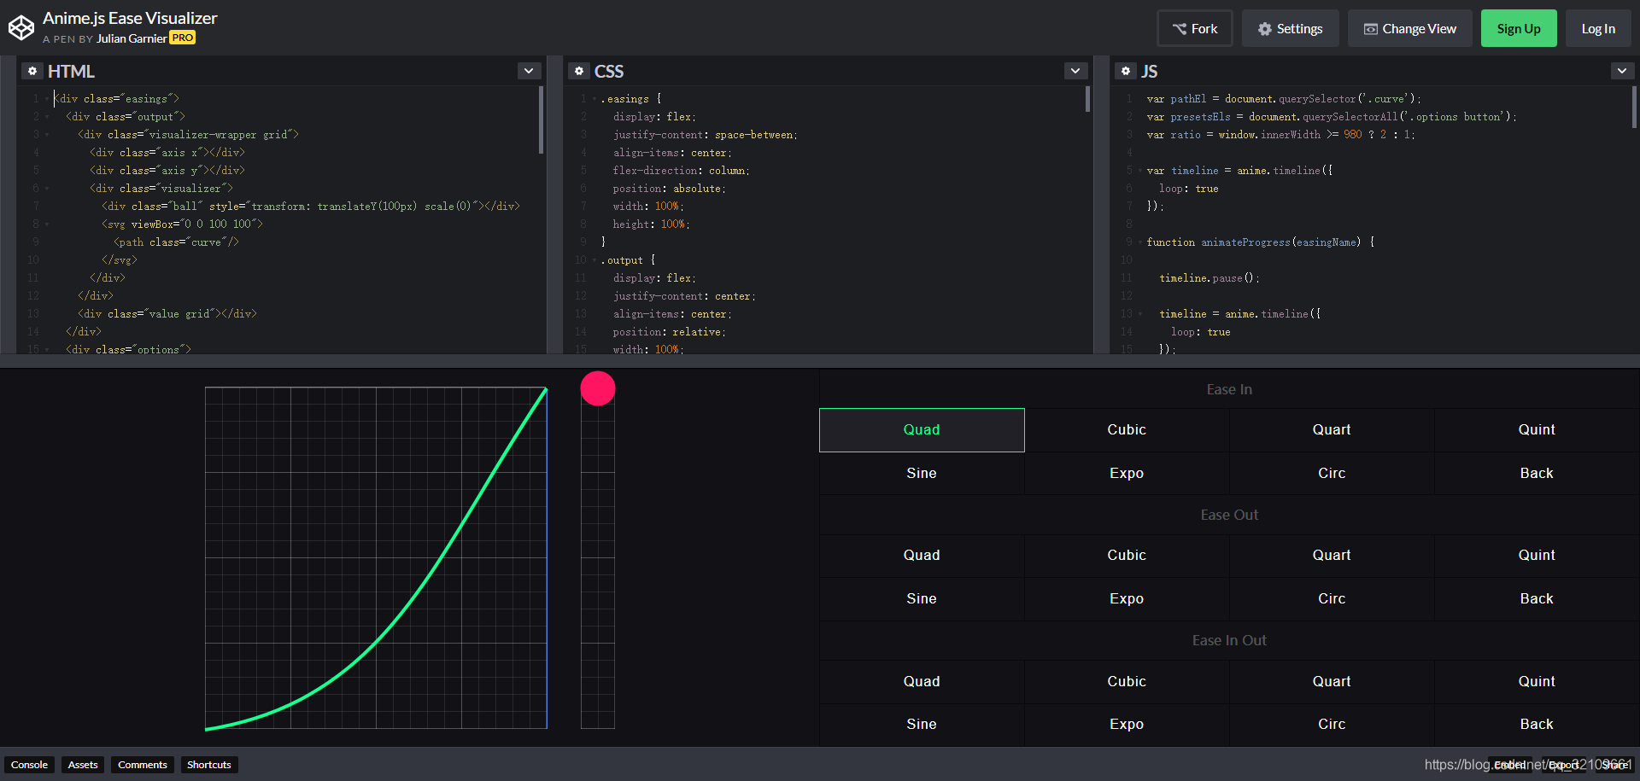The width and height of the screenshot is (1640, 781).
Task: Open the Console tab
Action: pyautogui.click(x=29, y=765)
